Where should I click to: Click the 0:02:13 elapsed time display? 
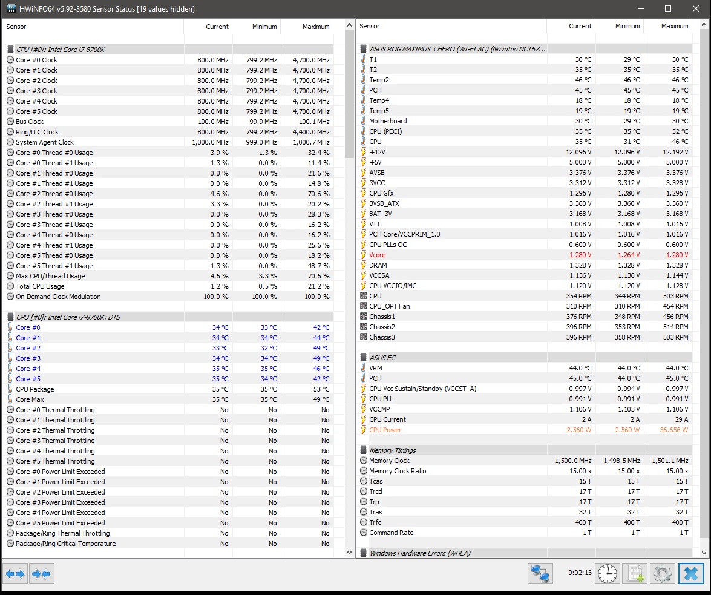pos(580,573)
